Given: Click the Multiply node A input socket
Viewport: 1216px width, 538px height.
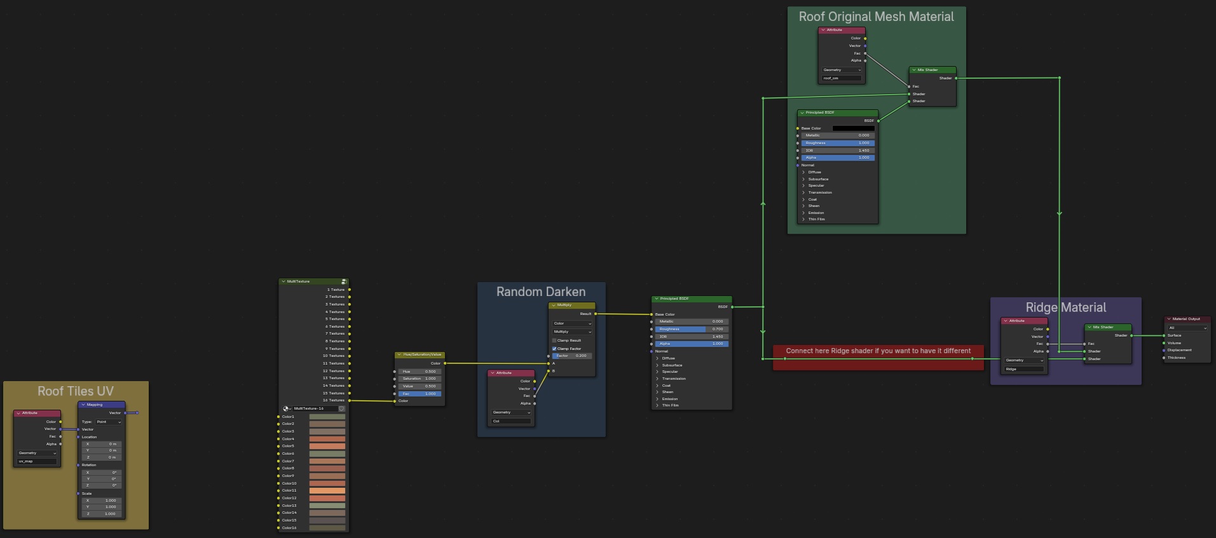Looking at the screenshot, I should [x=549, y=363].
